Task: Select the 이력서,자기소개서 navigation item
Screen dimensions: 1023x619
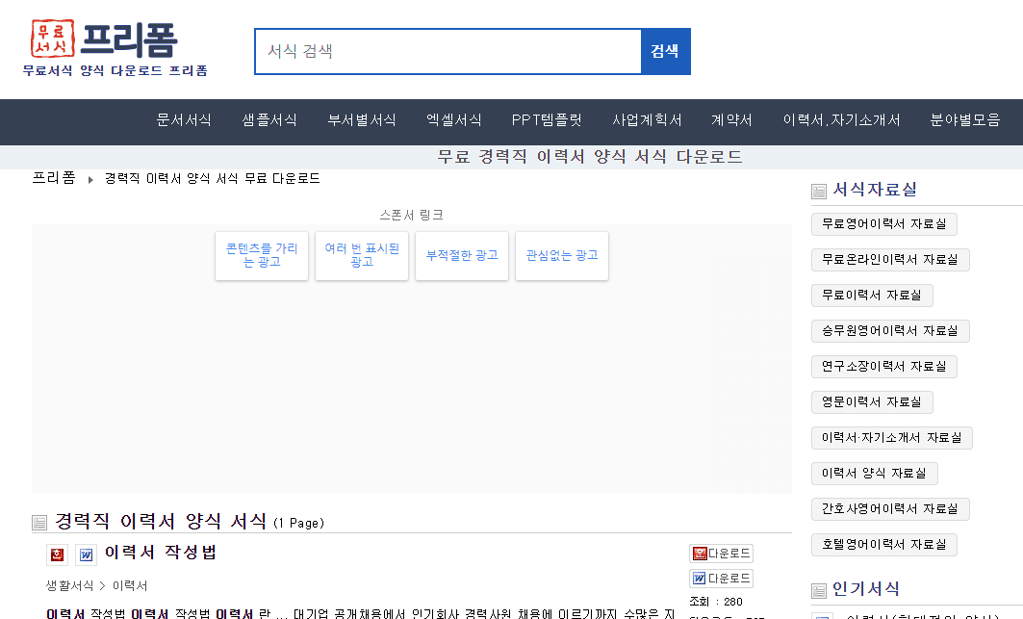Action: pyautogui.click(x=841, y=121)
